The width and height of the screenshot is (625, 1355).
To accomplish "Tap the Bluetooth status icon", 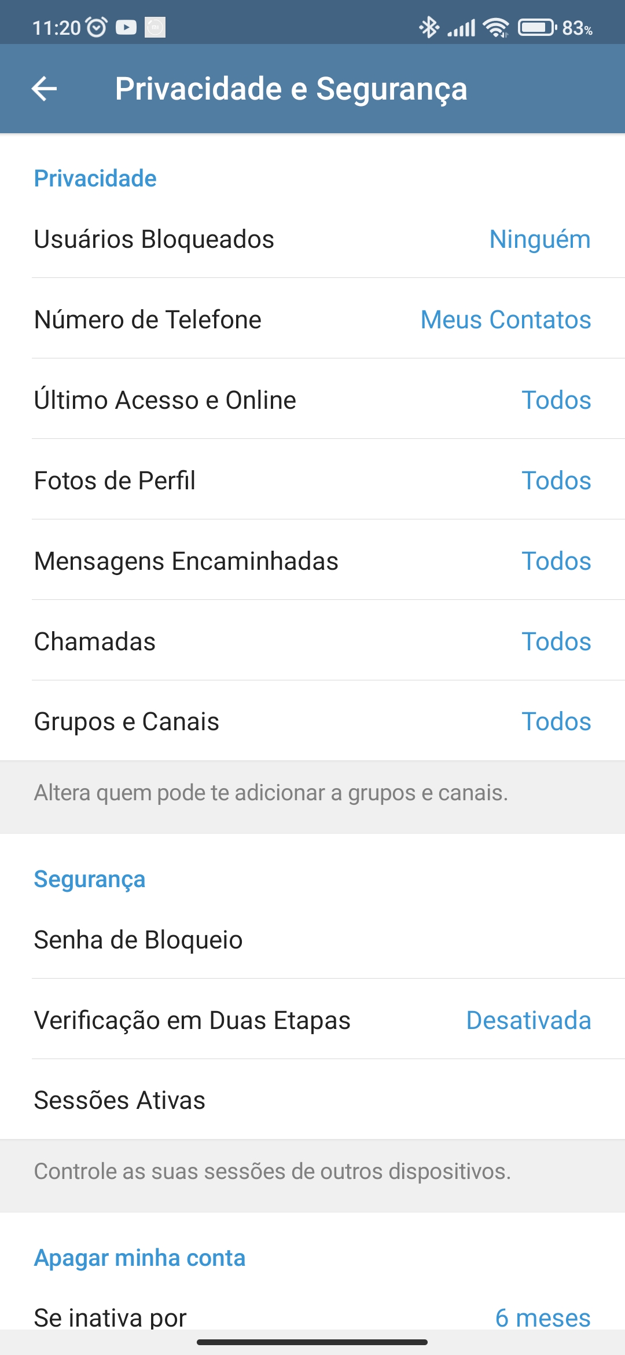I will coord(429,27).
